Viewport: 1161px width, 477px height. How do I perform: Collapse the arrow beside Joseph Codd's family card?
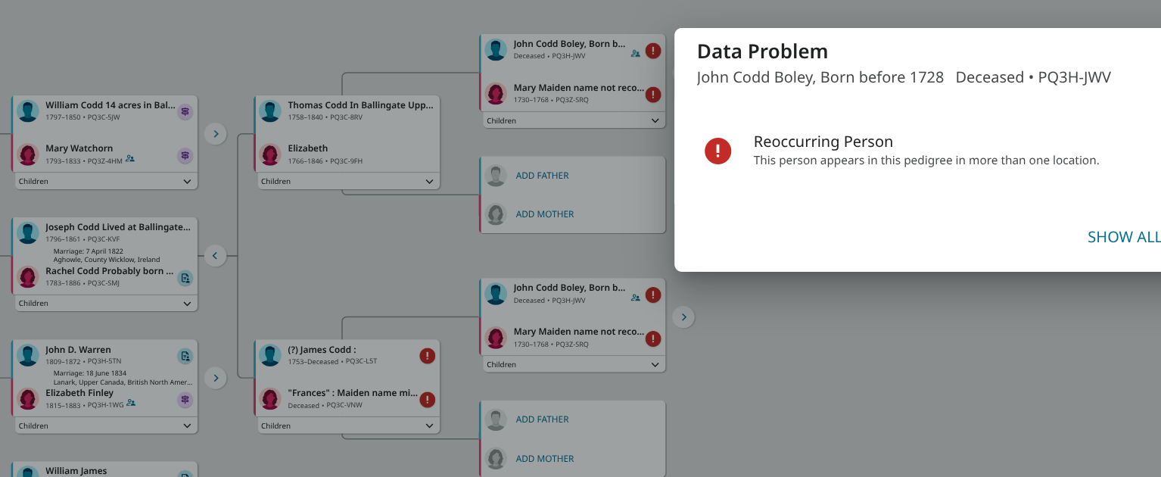(215, 256)
